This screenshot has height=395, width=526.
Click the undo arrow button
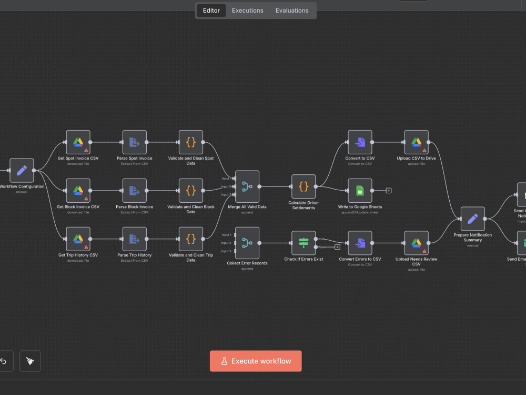(4, 361)
